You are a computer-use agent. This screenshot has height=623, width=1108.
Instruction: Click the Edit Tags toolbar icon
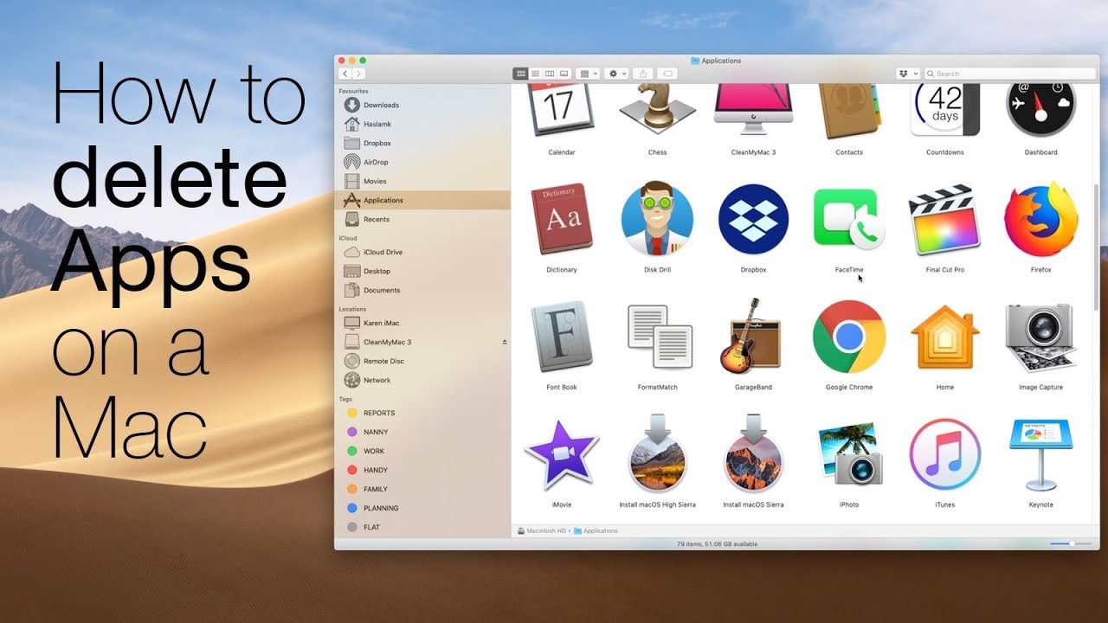pos(667,74)
